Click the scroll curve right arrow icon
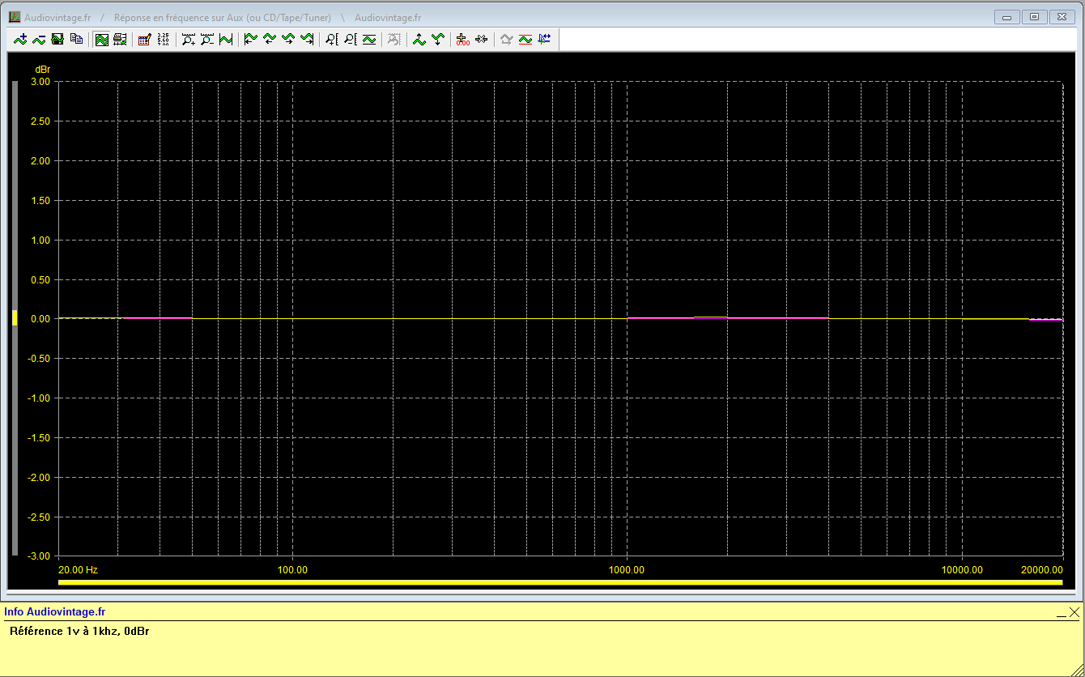Image resolution: width=1085 pixels, height=677 pixels. click(288, 39)
